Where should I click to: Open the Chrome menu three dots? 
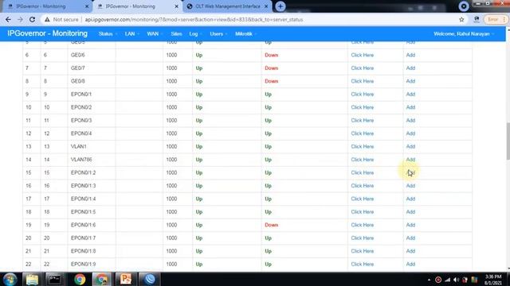click(x=504, y=19)
